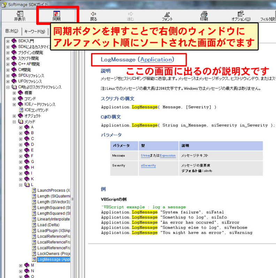Follow the siSeverity type link
Screen dimensions: 276x278
tap(148, 166)
